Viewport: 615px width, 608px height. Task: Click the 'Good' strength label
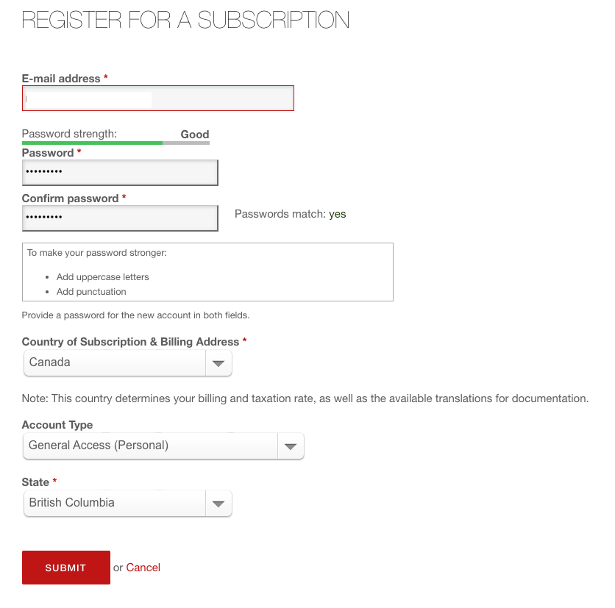click(194, 135)
